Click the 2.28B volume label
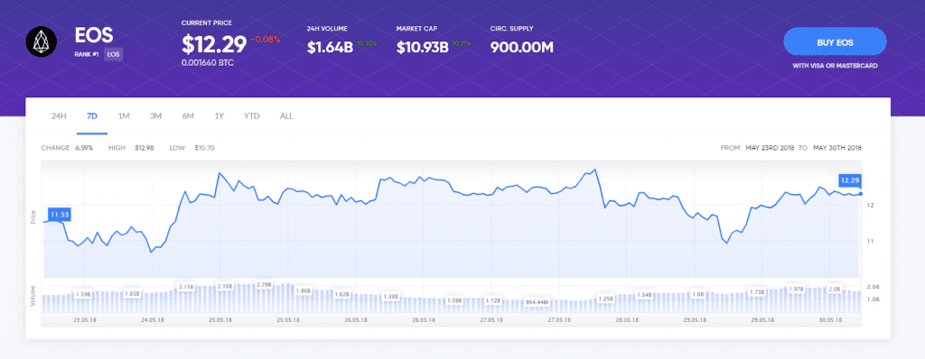This screenshot has height=359, width=925. (265, 285)
